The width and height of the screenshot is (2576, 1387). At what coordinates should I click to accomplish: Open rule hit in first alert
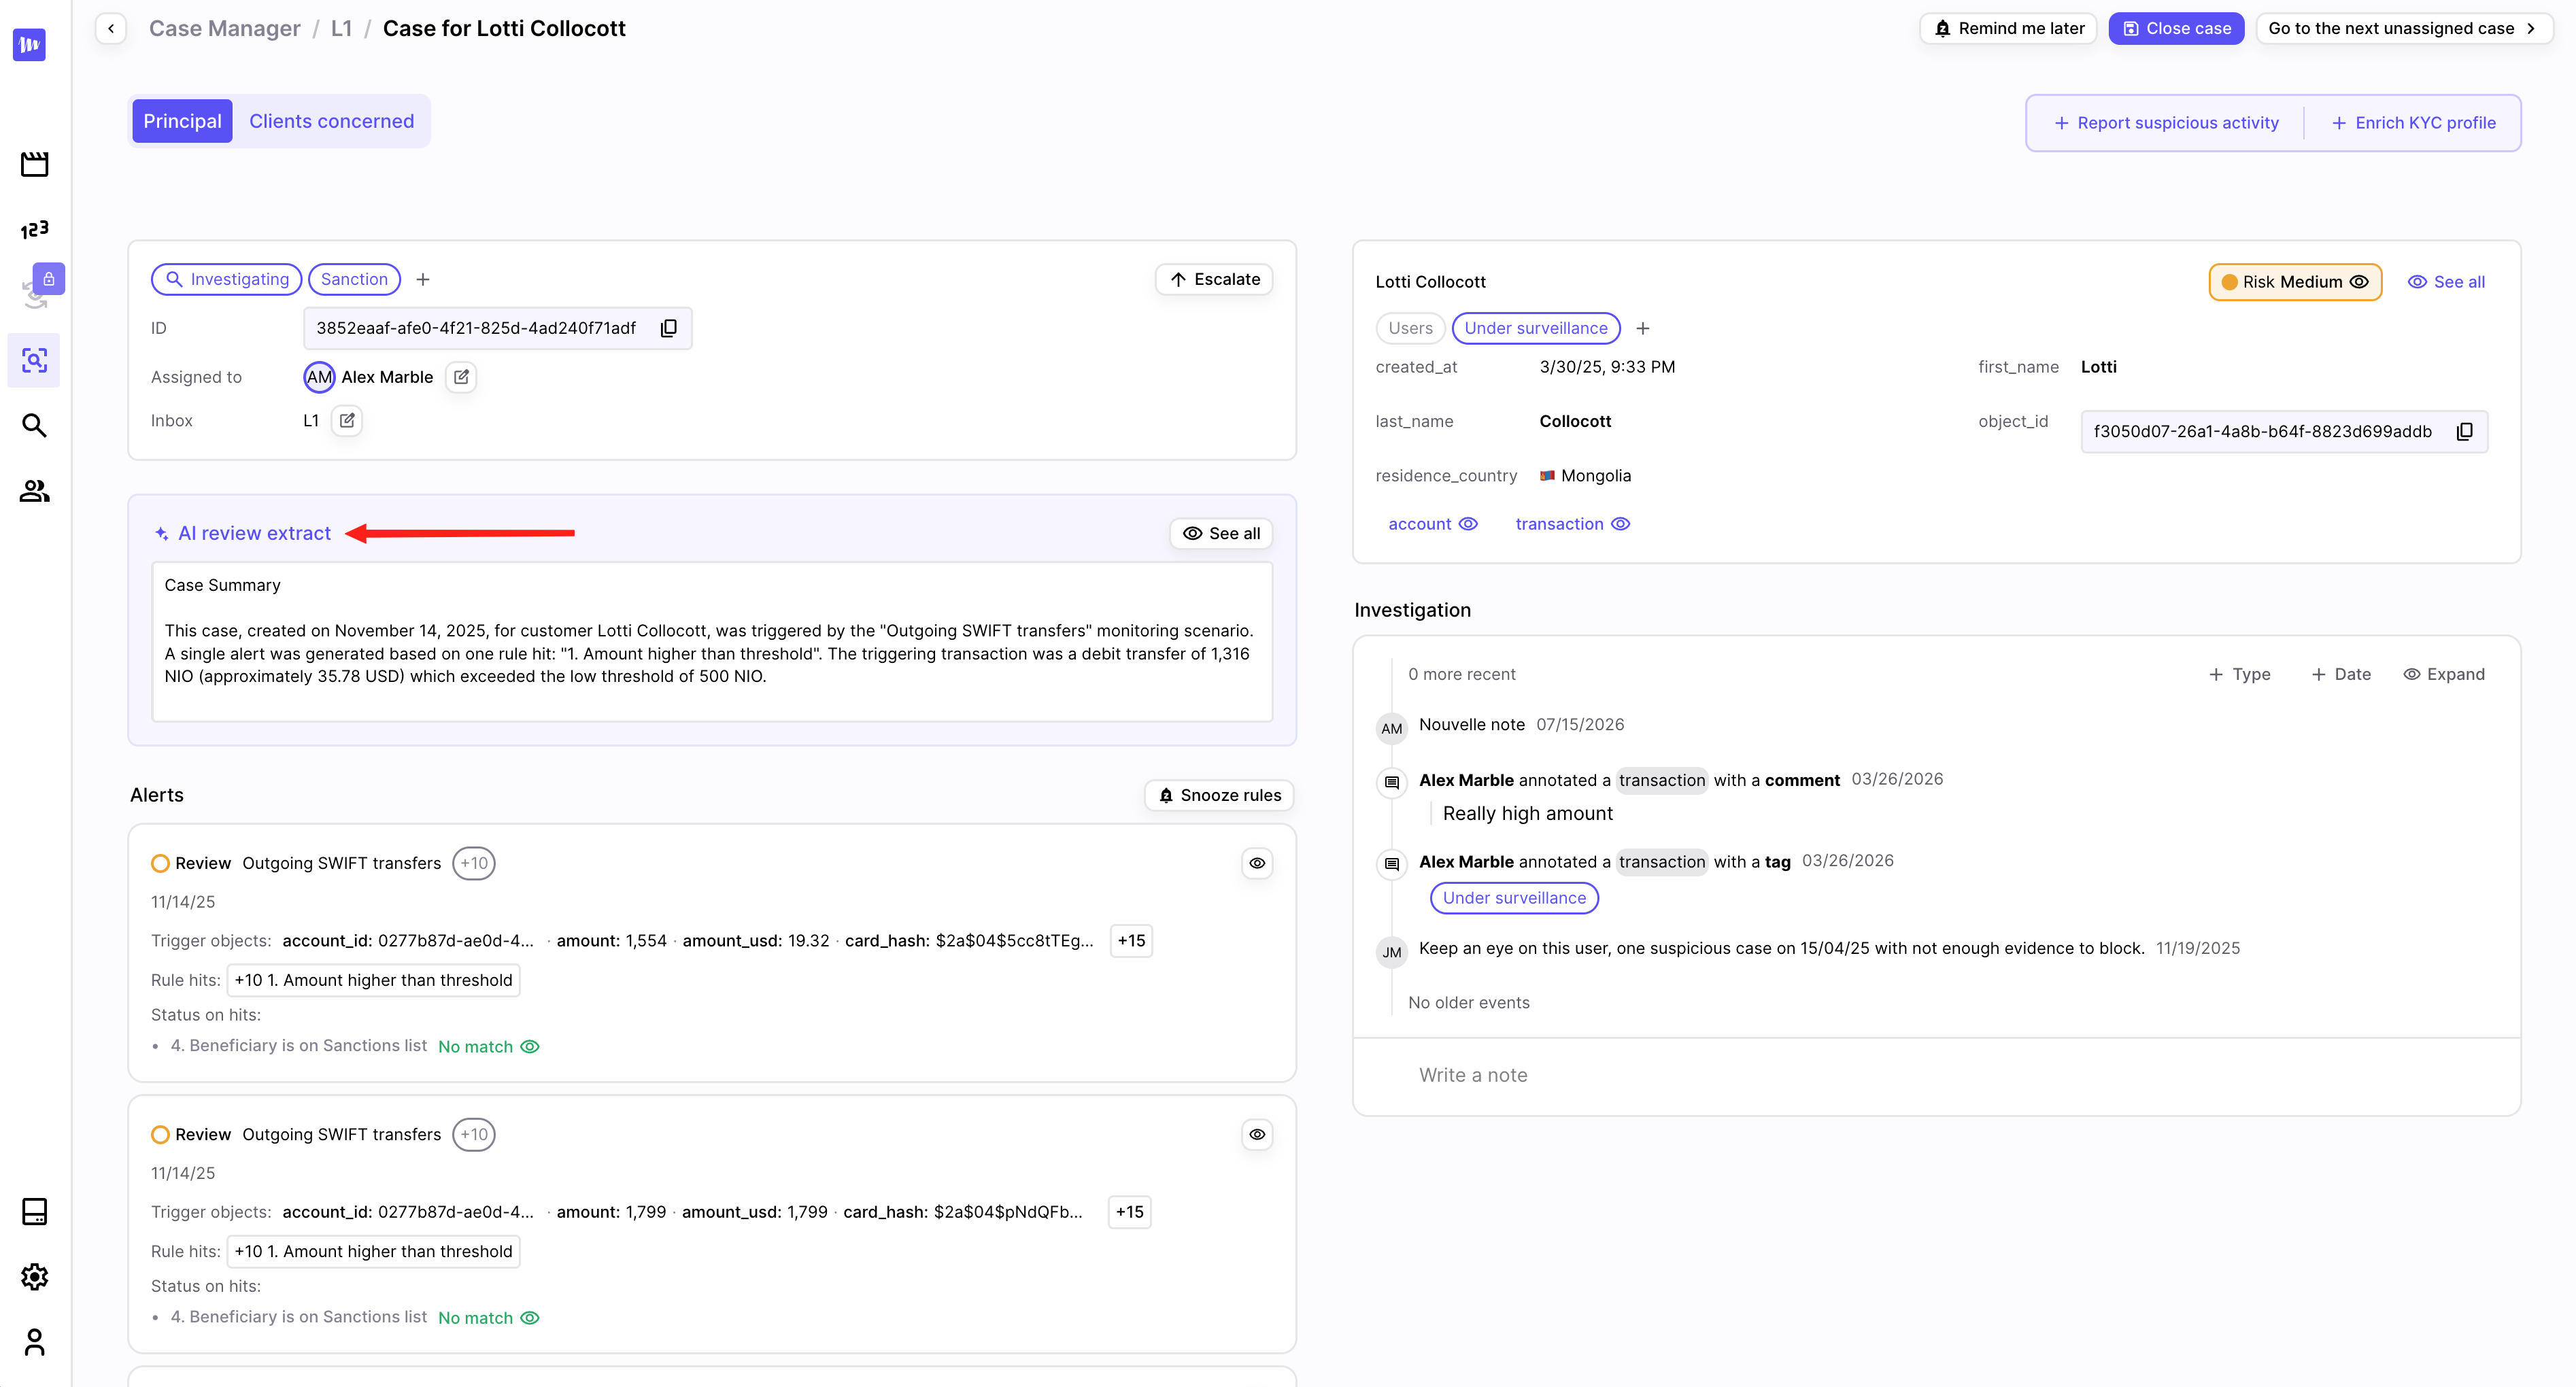click(x=373, y=980)
